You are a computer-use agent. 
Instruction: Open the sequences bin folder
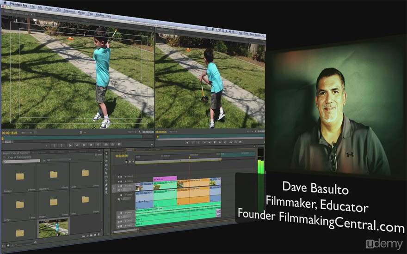click(54, 174)
